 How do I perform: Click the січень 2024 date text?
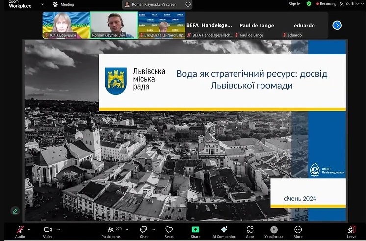[x=300, y=199]
